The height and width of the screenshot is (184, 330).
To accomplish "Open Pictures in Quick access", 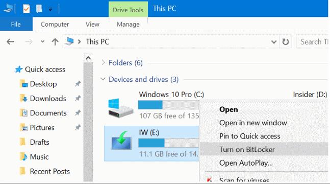I will pyautogui.click(x=42, y=127).
